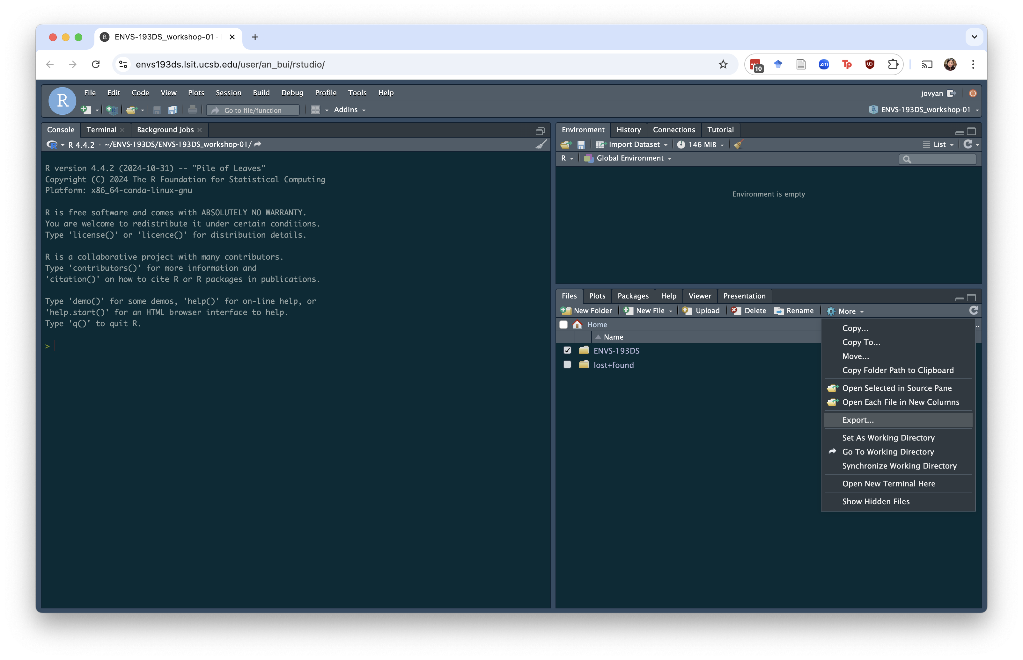This screenshot has width=1023, height=660.
Task: Click the create project icon
Action: tap(112, 110)
